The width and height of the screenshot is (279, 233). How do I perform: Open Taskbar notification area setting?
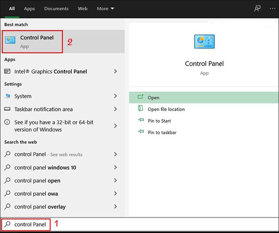tap(63, 109)
